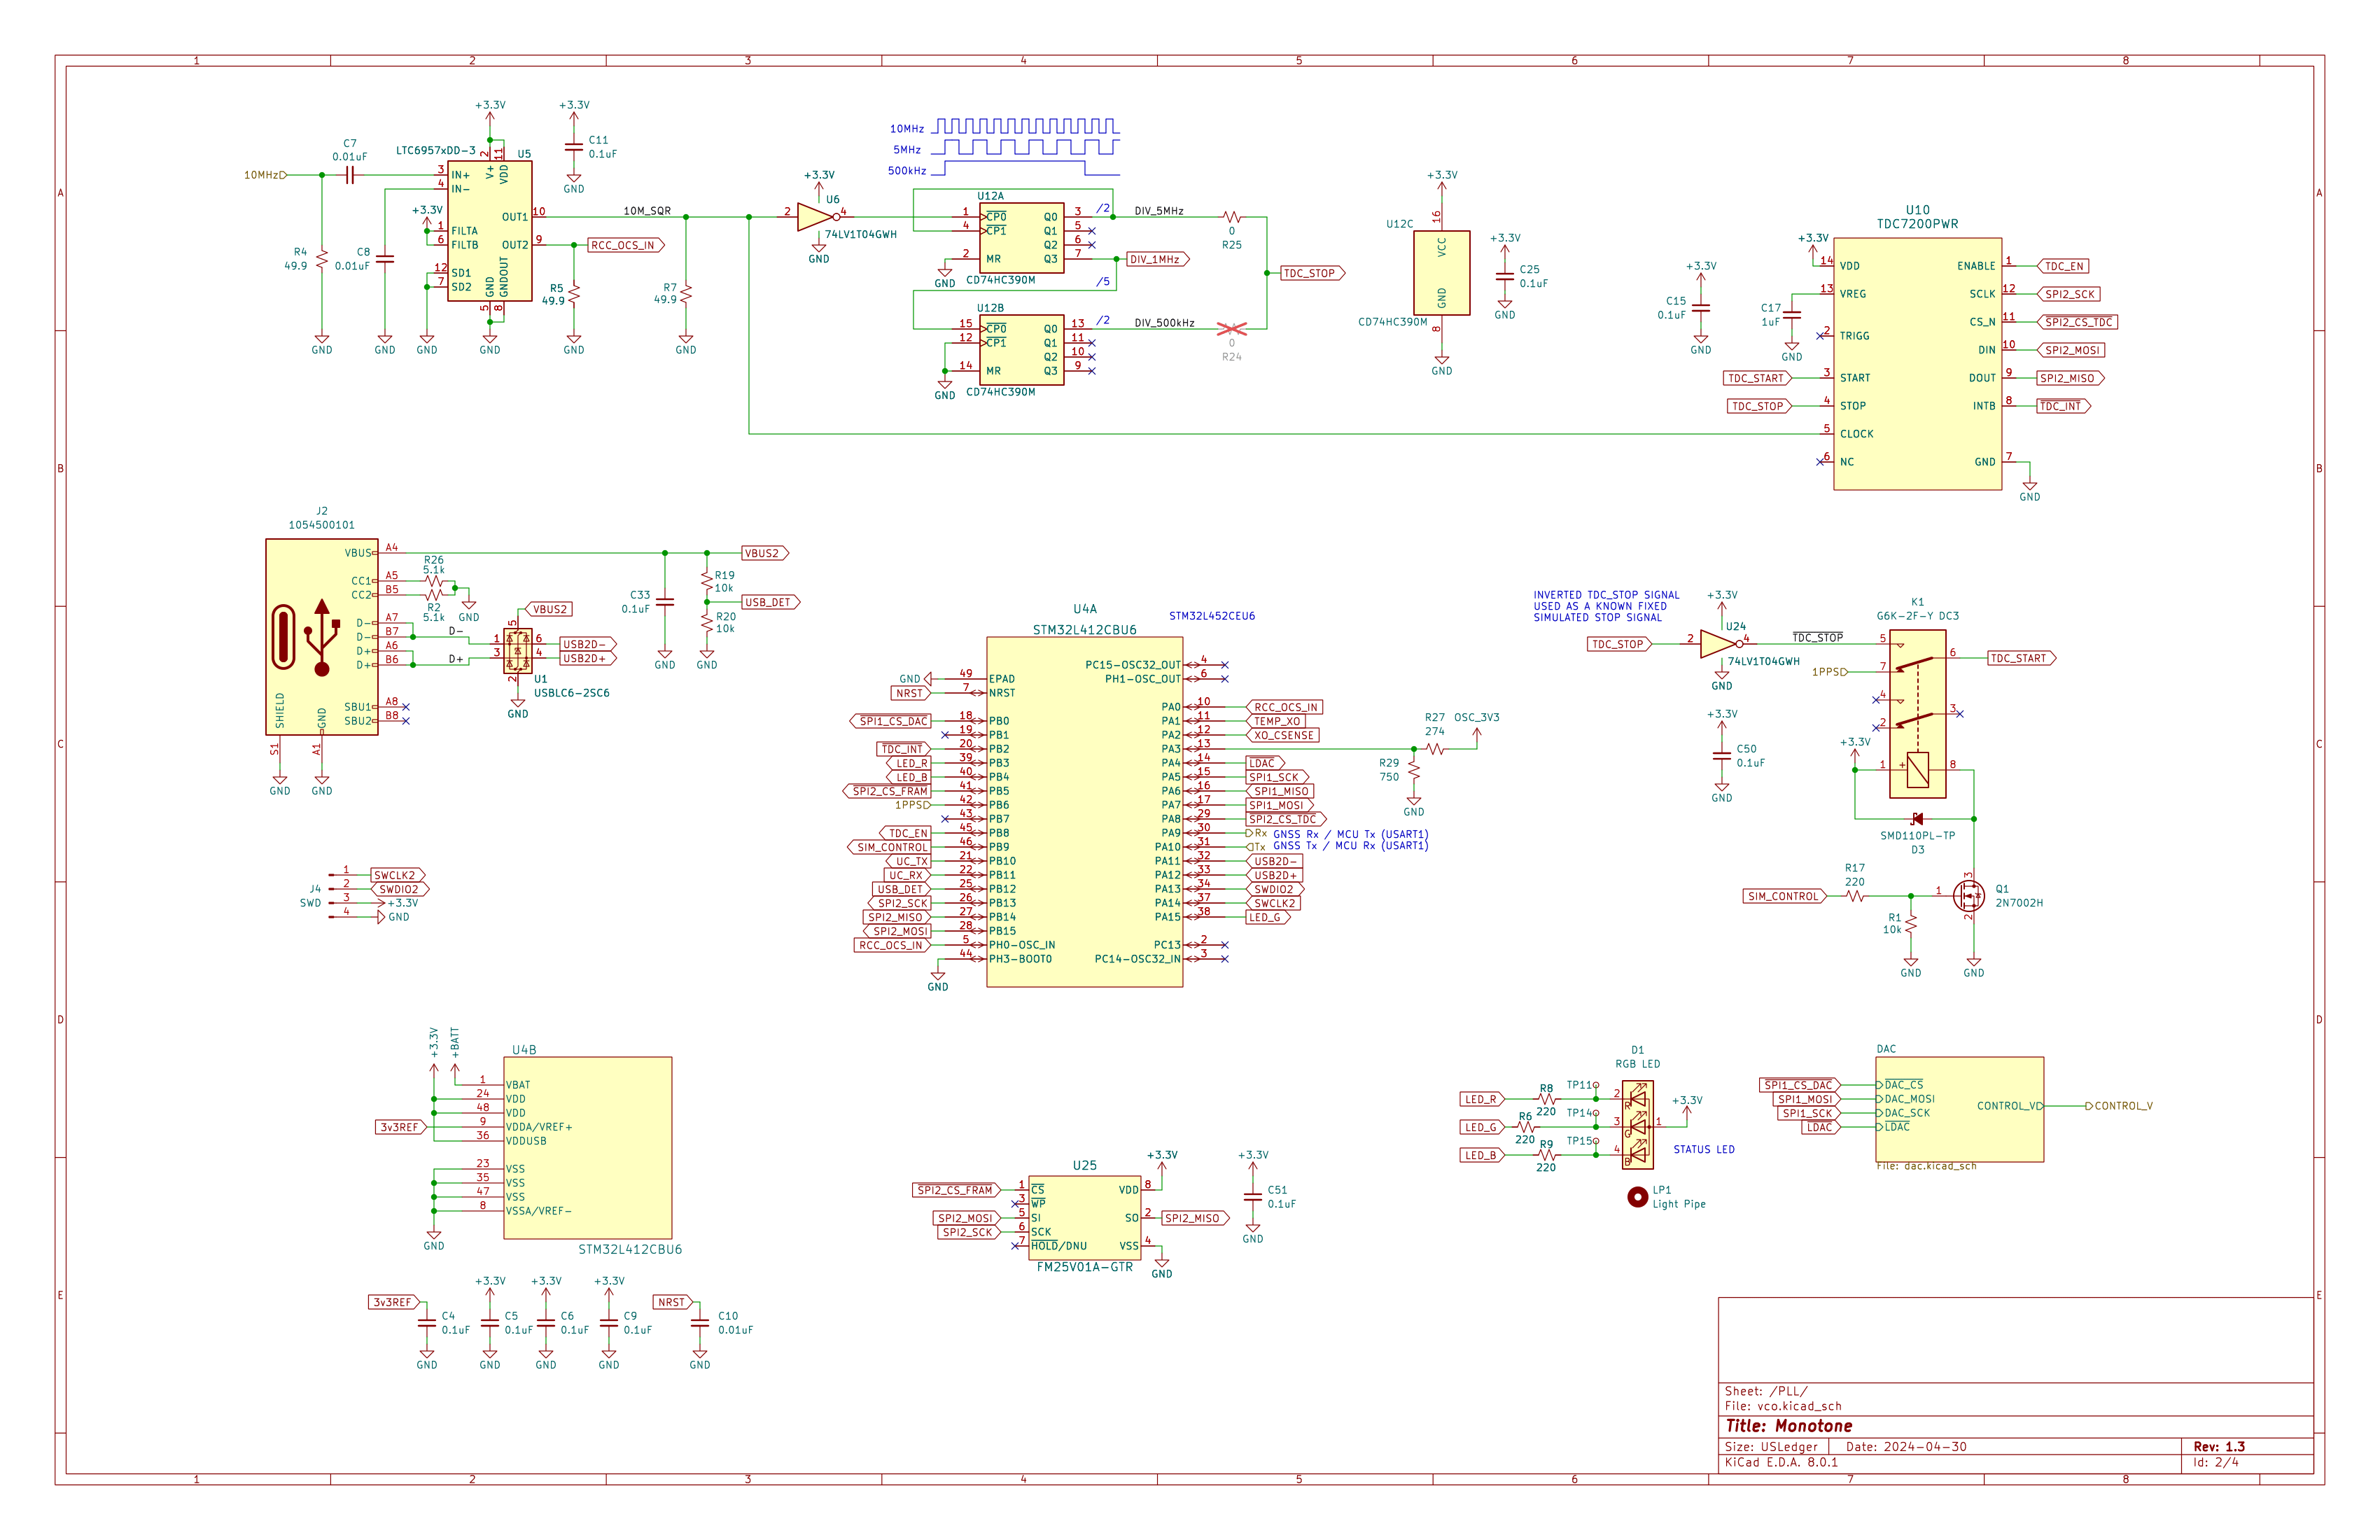Image resolution: width=2380 pixels, height=1540 pixels.
Task: Select the blue STM32L452CEU6 note text
Action: tap(1212, 616)
